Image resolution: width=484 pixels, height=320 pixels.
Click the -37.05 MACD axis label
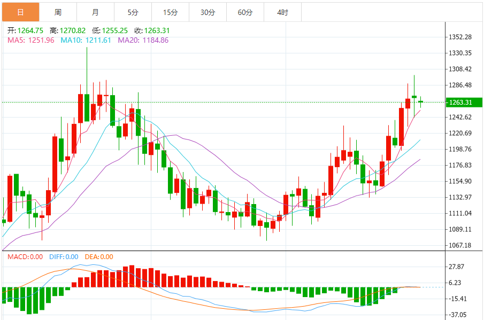coord(457,315)
